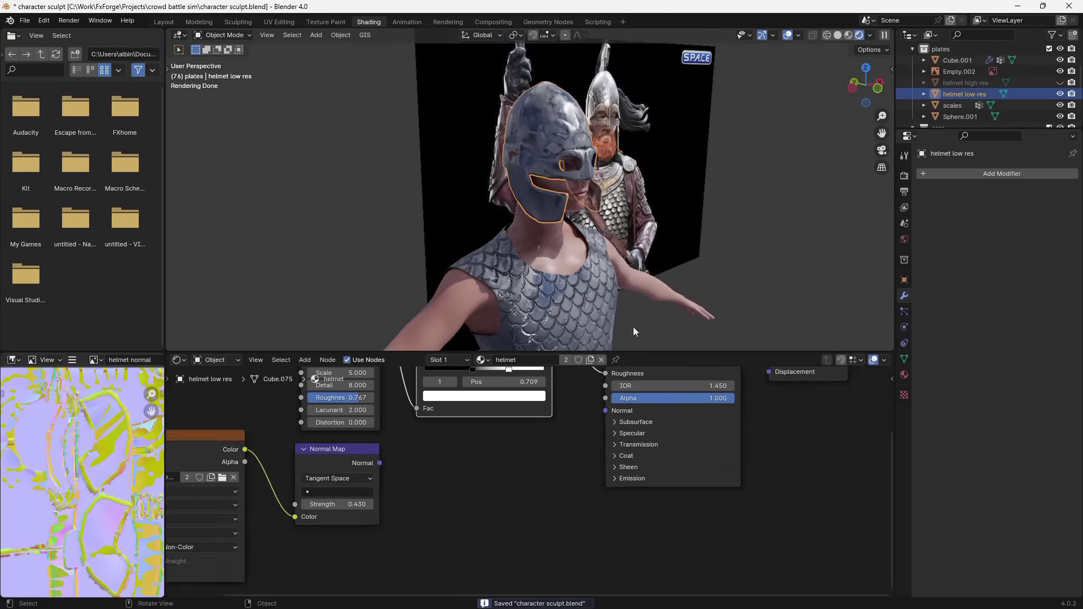Image resolution: width=1083 pixels, height=609 pixels.
Task: Open the node editor Add menu
Action: 305,360
